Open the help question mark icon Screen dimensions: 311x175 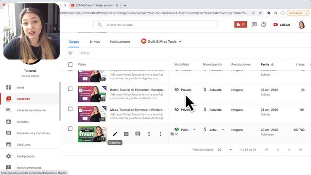(x=263, y=25)
